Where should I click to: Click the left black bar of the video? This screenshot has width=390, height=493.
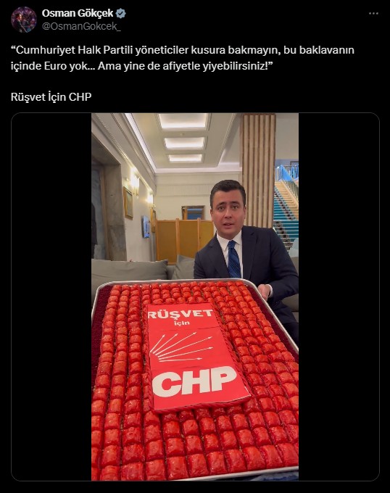[x=51, y=297]
